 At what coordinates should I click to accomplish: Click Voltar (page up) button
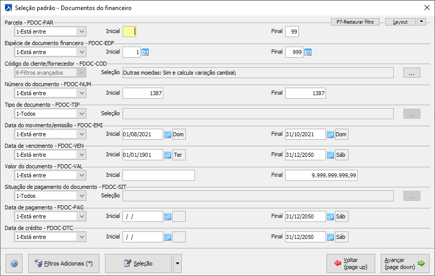coord(351,263)
